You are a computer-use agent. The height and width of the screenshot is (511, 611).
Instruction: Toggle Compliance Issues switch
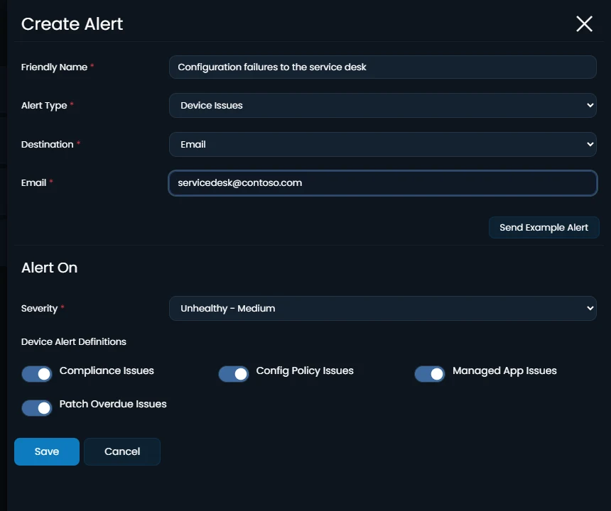click(37, 374)
